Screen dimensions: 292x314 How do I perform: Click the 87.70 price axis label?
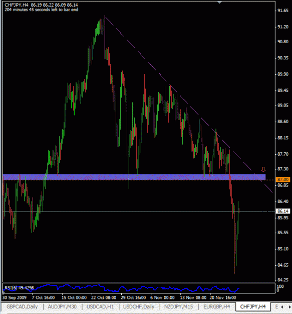[283, 154]
